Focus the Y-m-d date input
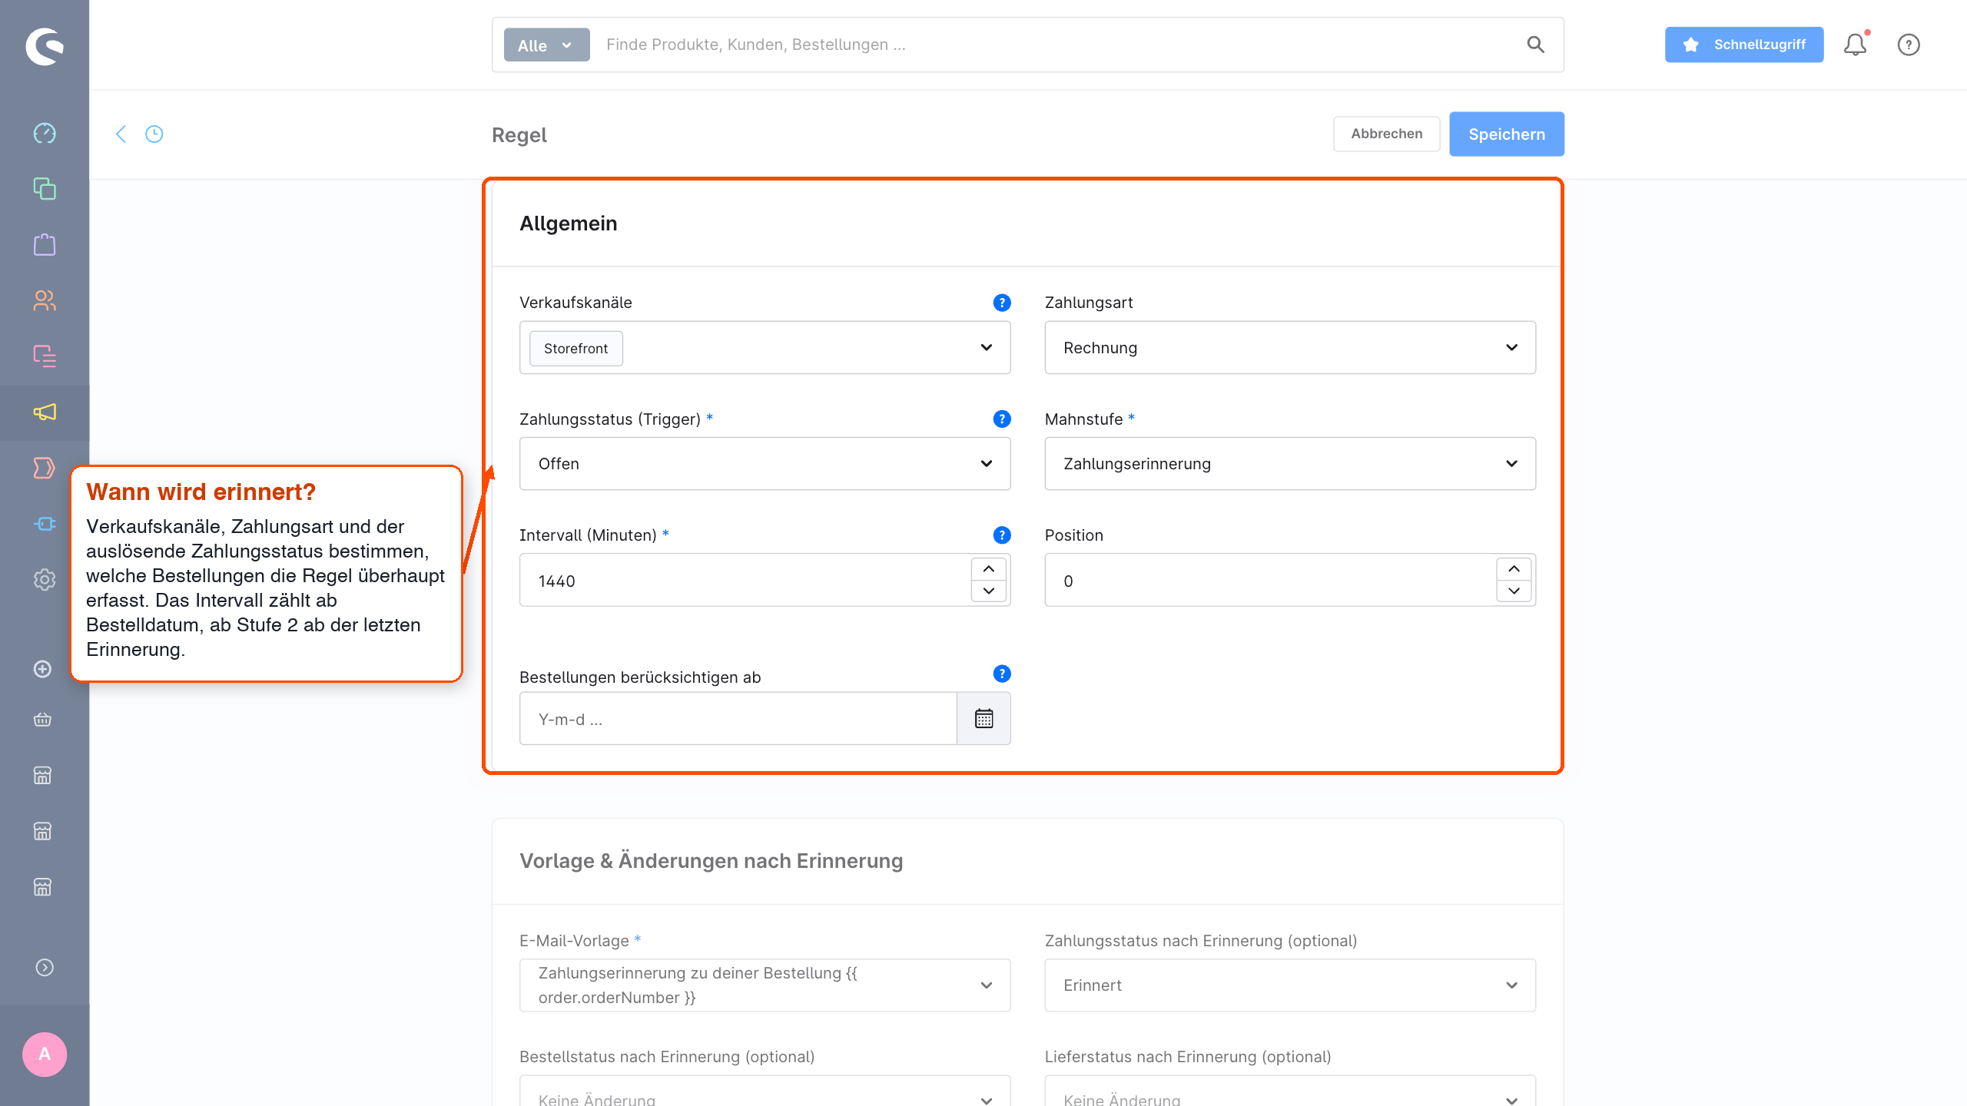The image size is (1967, 1106). point(738,718)
